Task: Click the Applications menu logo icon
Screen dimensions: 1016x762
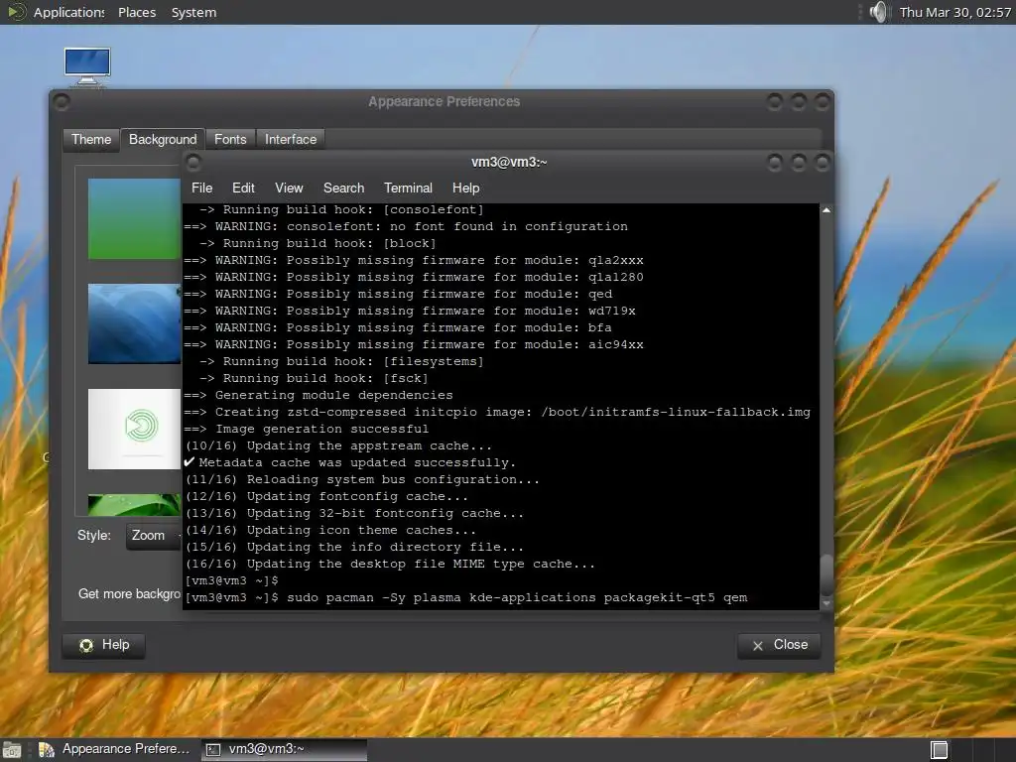Action: (16, 12)
